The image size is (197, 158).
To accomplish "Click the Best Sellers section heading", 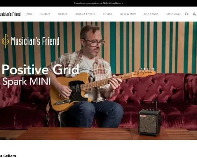I will click(8, 156).
